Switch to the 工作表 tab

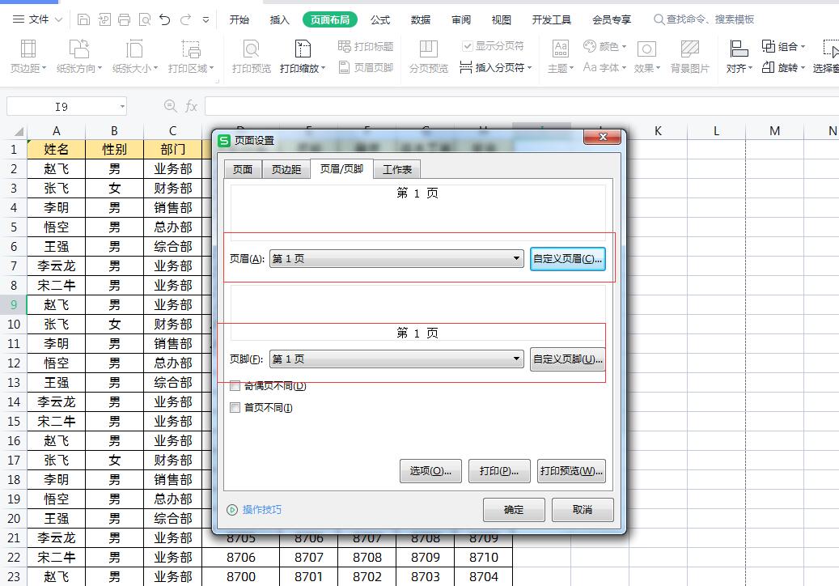tap(397, 170)
